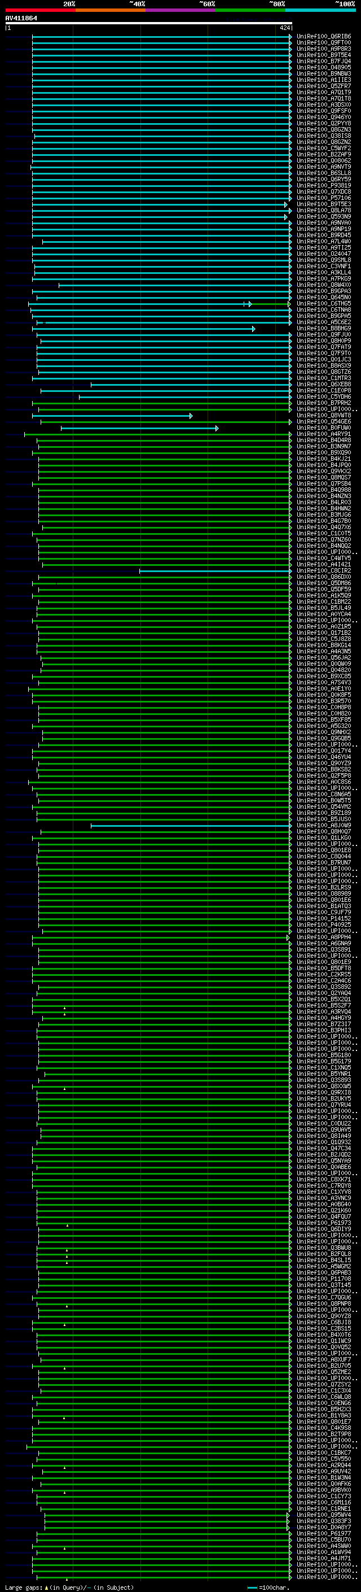Click UniRef100_A9NP19 label
The width and height of the screenshot is (361, 1592).
click(324, 229)
